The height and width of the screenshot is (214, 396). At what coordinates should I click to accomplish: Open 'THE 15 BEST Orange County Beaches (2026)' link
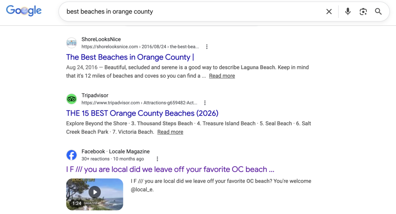pyautogui.click(x=142, y=113)
